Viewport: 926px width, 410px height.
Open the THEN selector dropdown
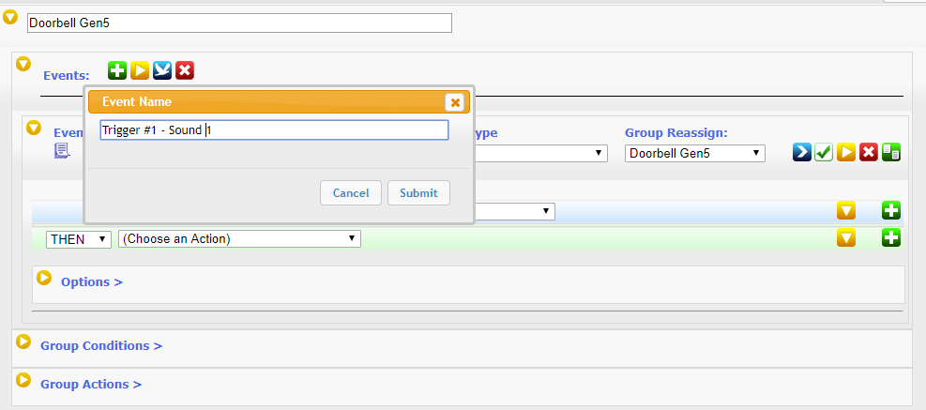79,239
